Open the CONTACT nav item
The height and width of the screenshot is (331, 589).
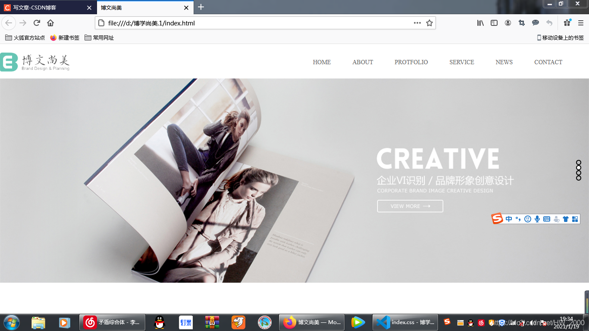548,62
